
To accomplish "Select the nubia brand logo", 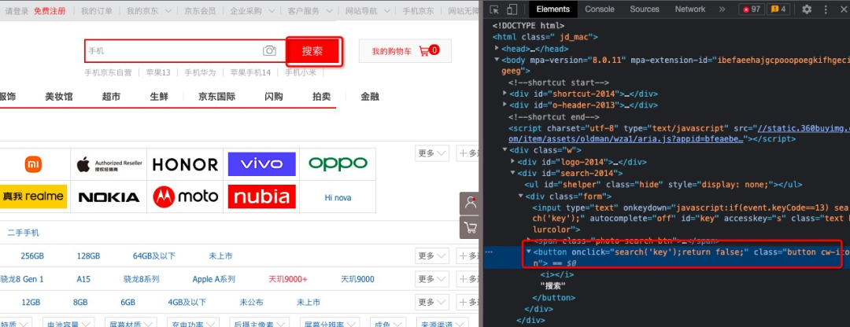I will coord(261,197).
